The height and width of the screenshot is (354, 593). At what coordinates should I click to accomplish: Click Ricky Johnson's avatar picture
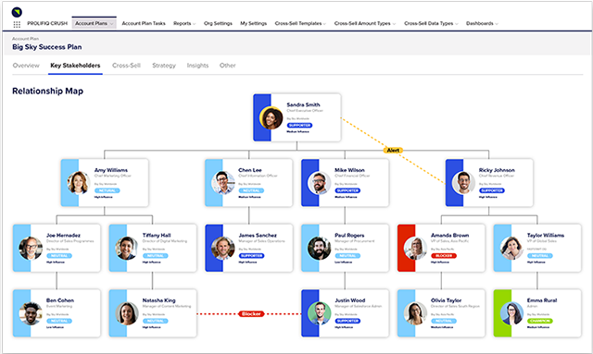(463, 183)
